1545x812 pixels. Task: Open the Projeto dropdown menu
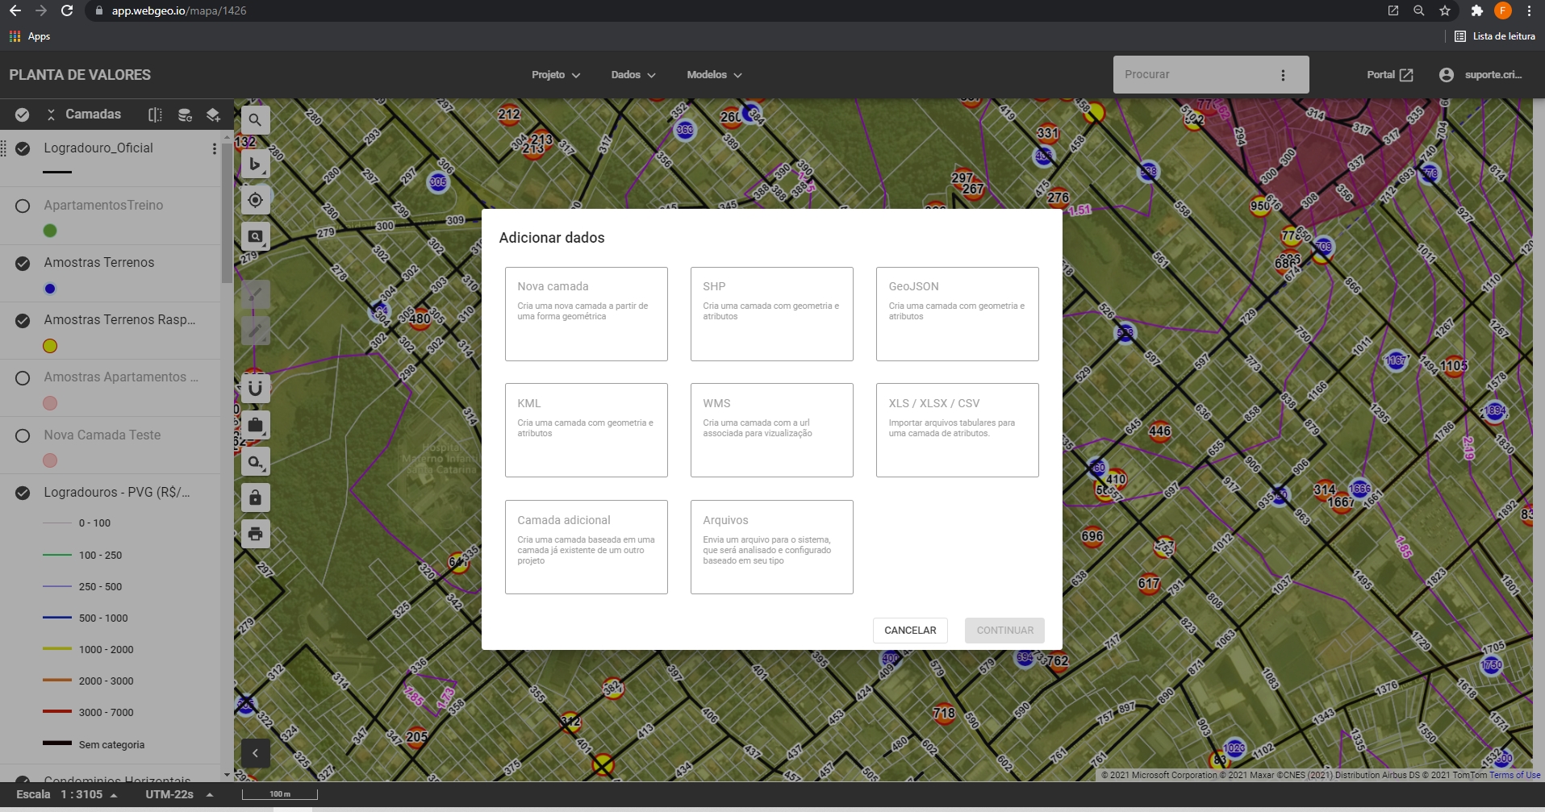[556, 75]
